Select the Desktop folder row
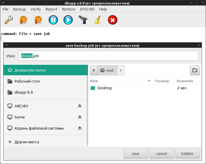The width and height of the screenshot is (206, 164). click(x=145, y=88)
